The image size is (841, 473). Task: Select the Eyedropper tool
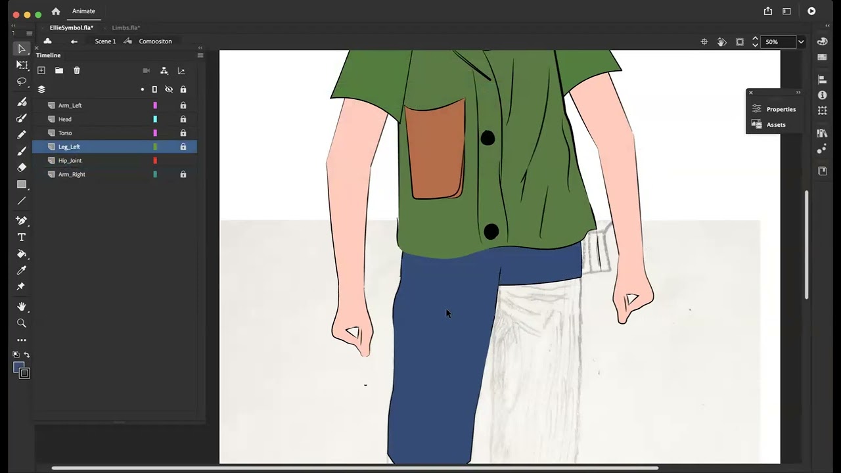22,270
